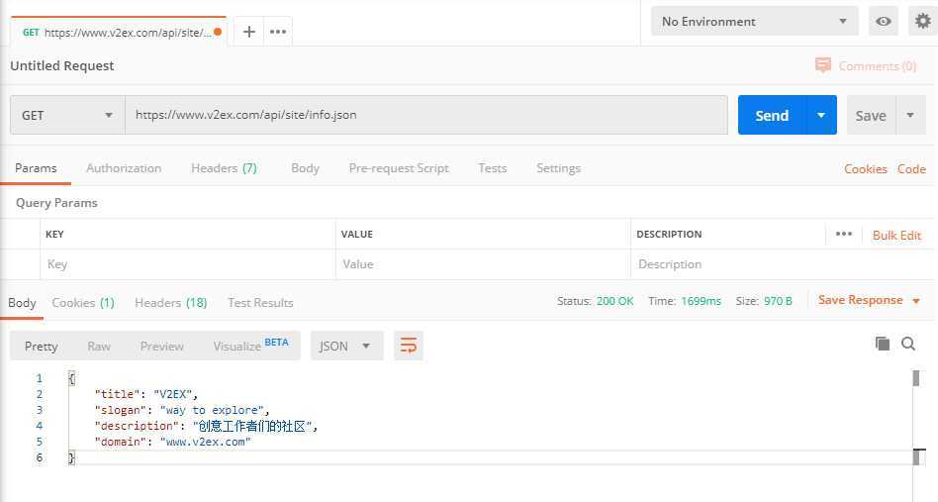The width and height of the screenshot is (938, 502).
Task: Expand Send button dropdown arrow
Action: pos(821,115)
